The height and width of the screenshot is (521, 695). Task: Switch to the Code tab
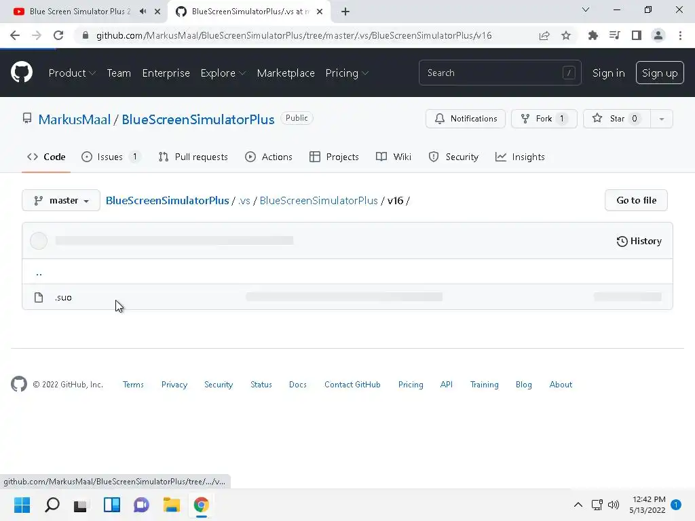click(x=46, y=157)
